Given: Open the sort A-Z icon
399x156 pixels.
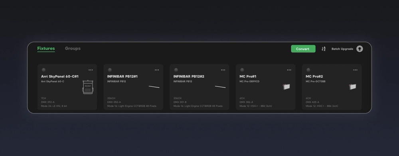Looking at the screenshot, I should click(x=324, y=49).
